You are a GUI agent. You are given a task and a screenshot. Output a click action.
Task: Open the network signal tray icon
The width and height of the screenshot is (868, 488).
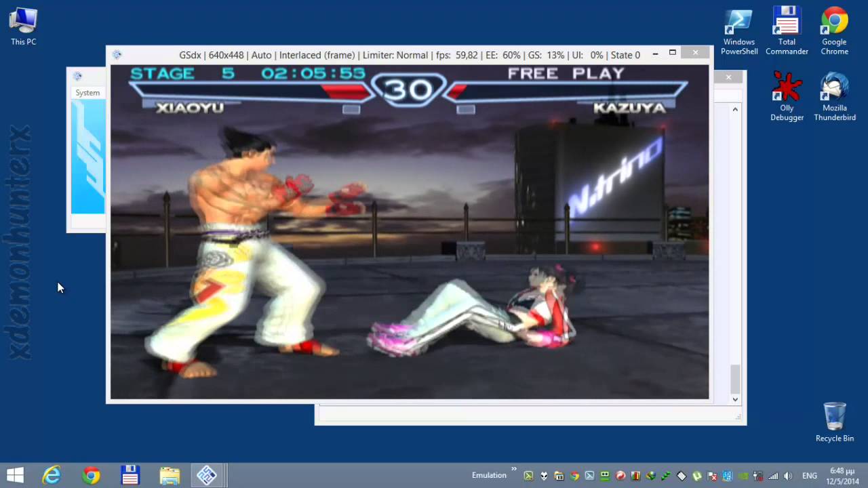(773, 476)
